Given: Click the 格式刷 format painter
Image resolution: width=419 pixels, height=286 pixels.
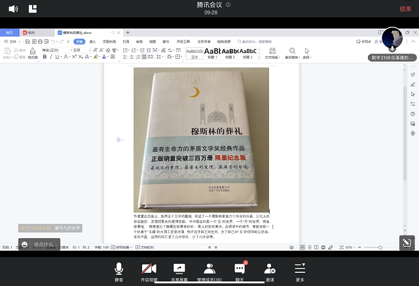Looking at the screenshot, I should pyautogui.click(x=33, y=53).
